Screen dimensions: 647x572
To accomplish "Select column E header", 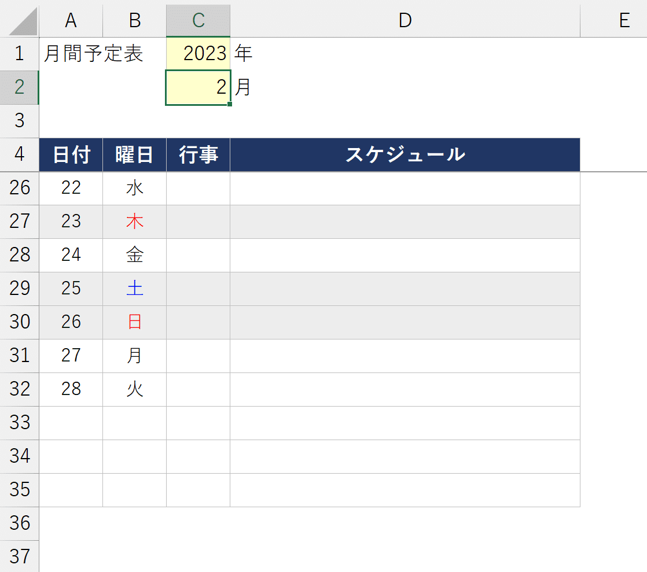I will [x=613, y=20].
